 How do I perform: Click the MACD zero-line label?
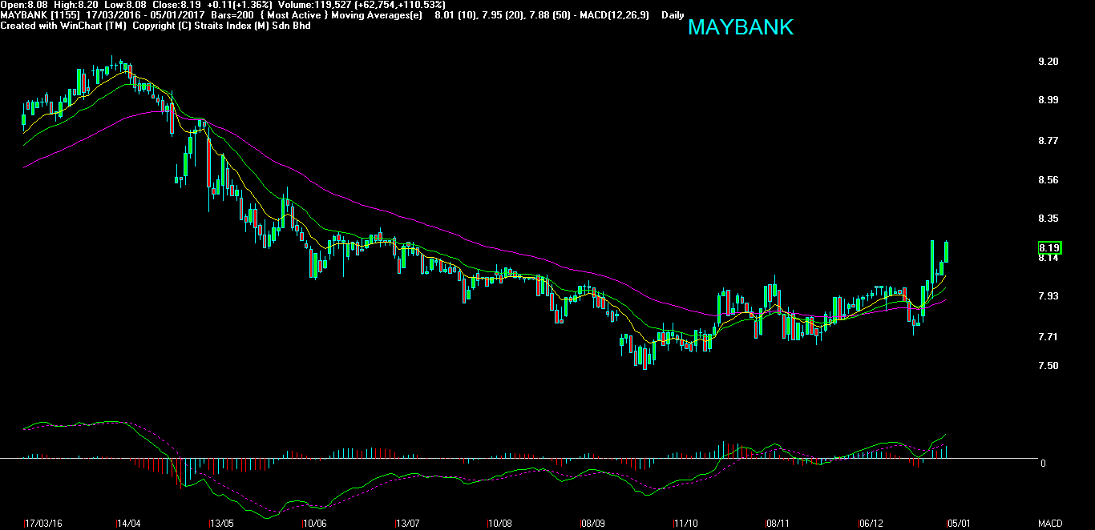point(1042,464)
